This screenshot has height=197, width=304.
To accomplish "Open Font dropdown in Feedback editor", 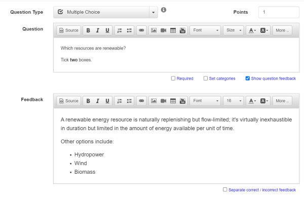I will (x=205, y=101).
